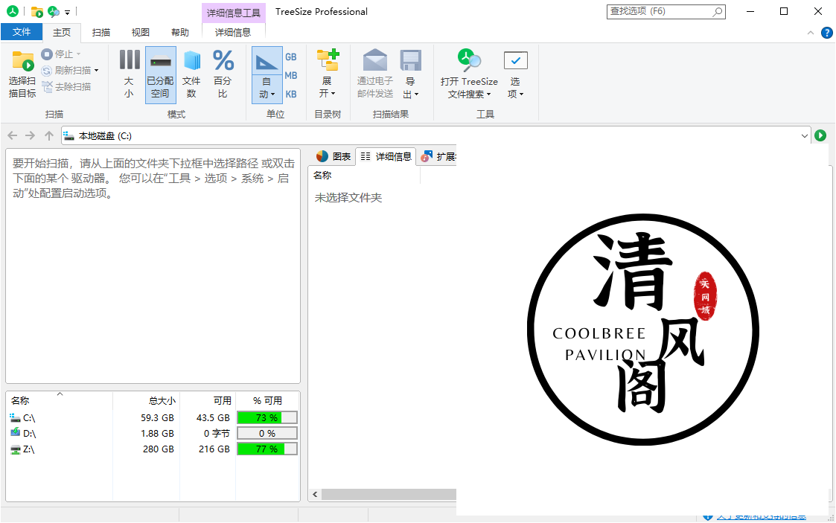
Task: Click the quick access scan-folder icon
Action: point(36,12)
